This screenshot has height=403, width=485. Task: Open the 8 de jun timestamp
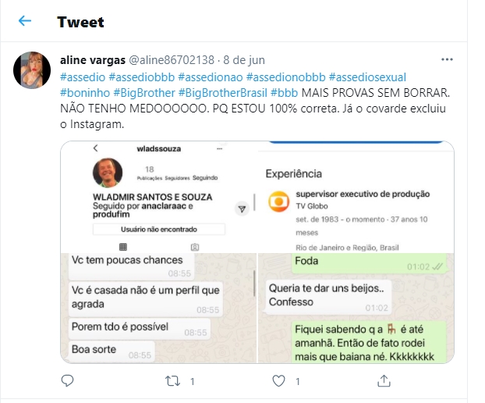tap(244, 60)
